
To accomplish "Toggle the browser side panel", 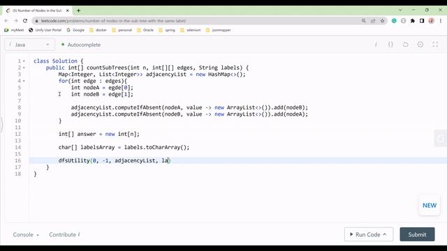I will pos(422,21).
